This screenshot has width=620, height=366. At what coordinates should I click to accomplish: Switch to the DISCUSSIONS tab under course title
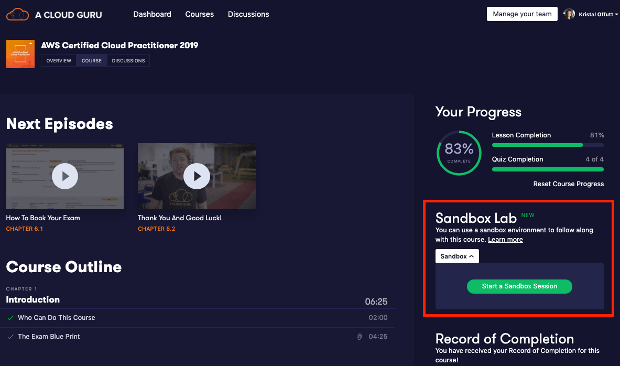128,60
